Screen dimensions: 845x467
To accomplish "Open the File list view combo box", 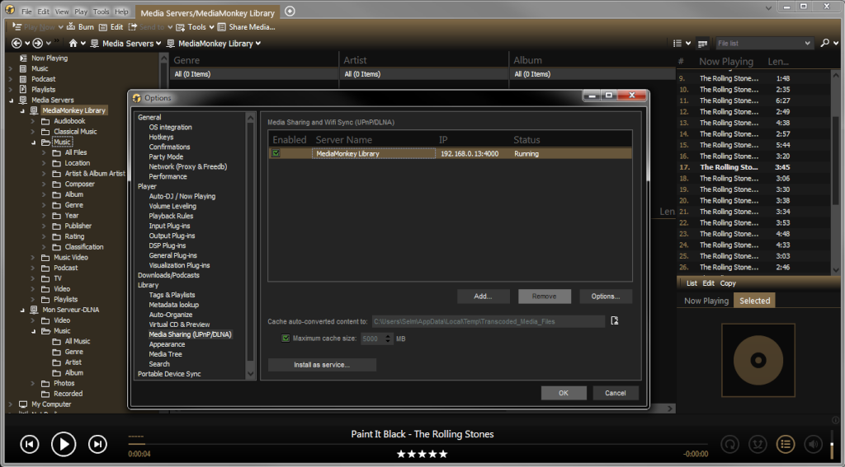I will point(764,43).
